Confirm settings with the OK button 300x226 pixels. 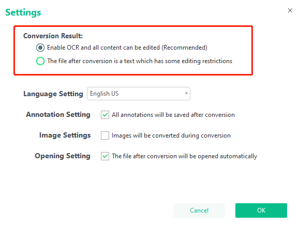point(261,210)
